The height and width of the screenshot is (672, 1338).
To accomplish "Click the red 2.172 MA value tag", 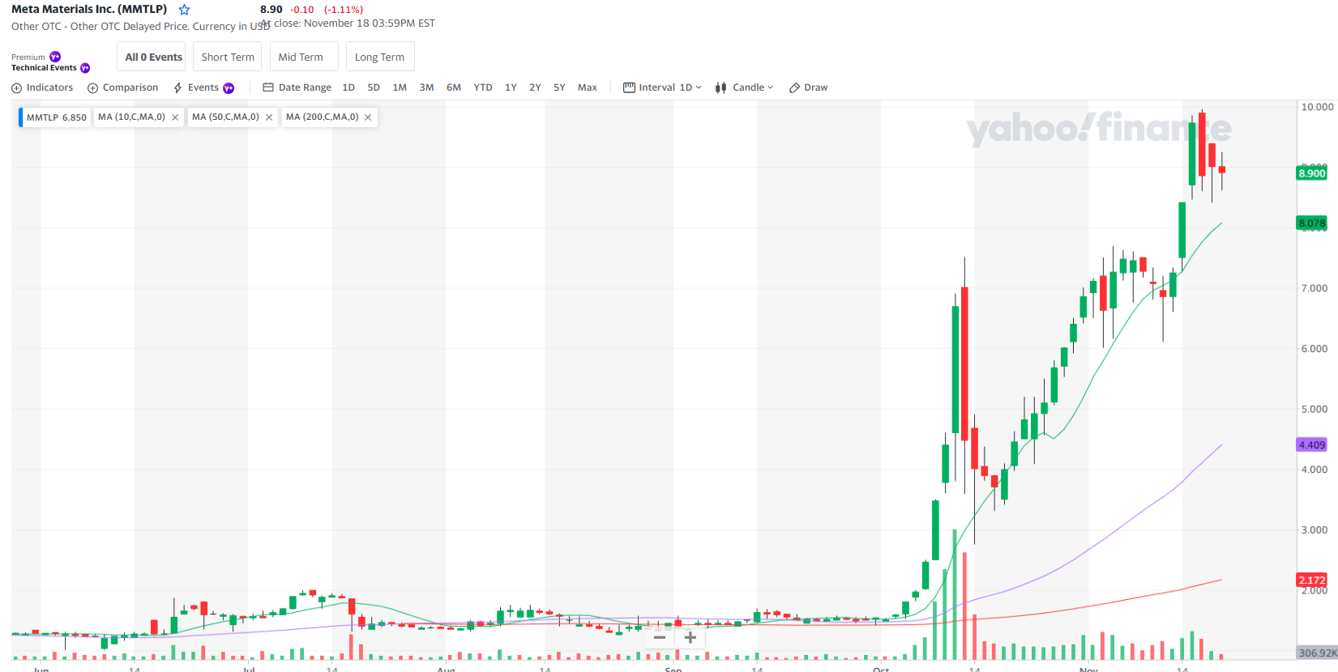I will 1312,581.
